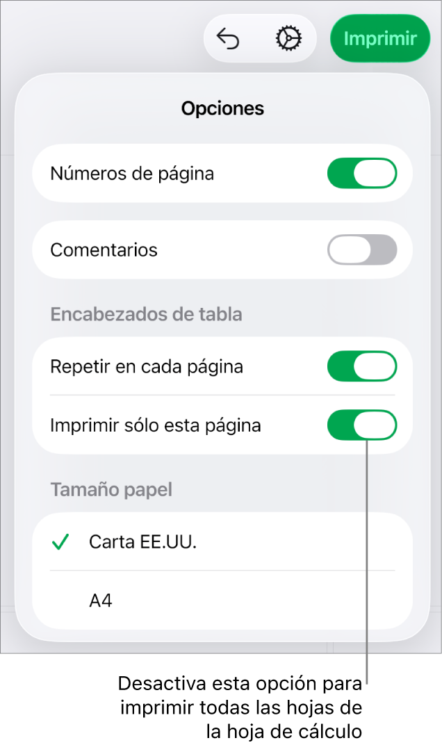
Task: Click Imprimir to start printing
Action: click(x=380, y=38)
